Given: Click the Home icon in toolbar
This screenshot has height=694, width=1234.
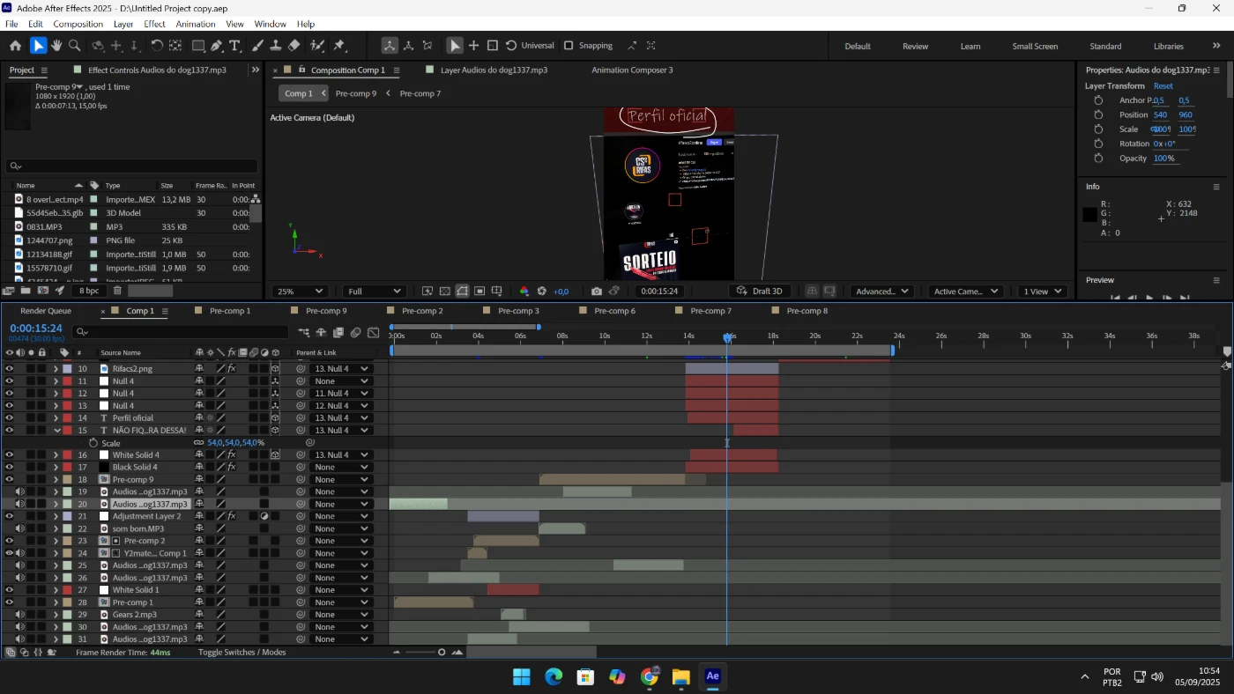Looking at the screenshot, I should (15, 46).
